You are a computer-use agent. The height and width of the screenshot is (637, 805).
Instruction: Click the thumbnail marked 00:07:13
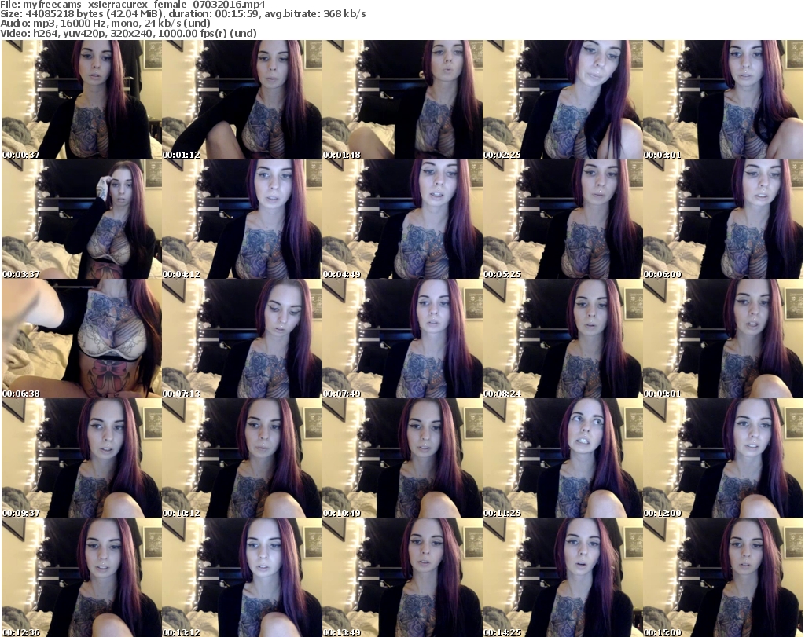(x=241, y=339)
